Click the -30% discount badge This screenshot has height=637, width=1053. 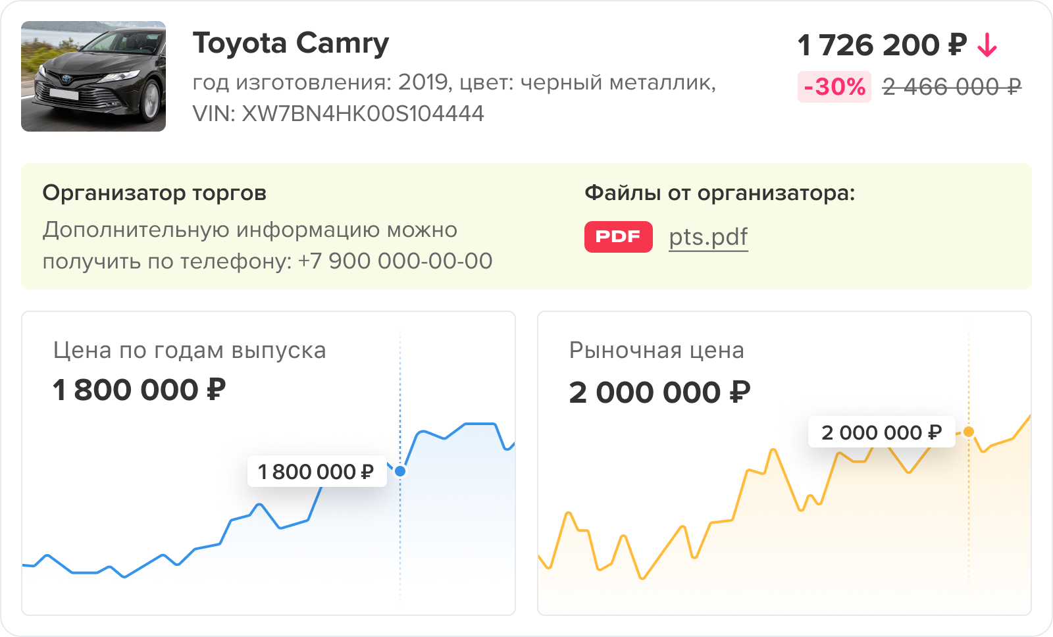coord(834,87)
